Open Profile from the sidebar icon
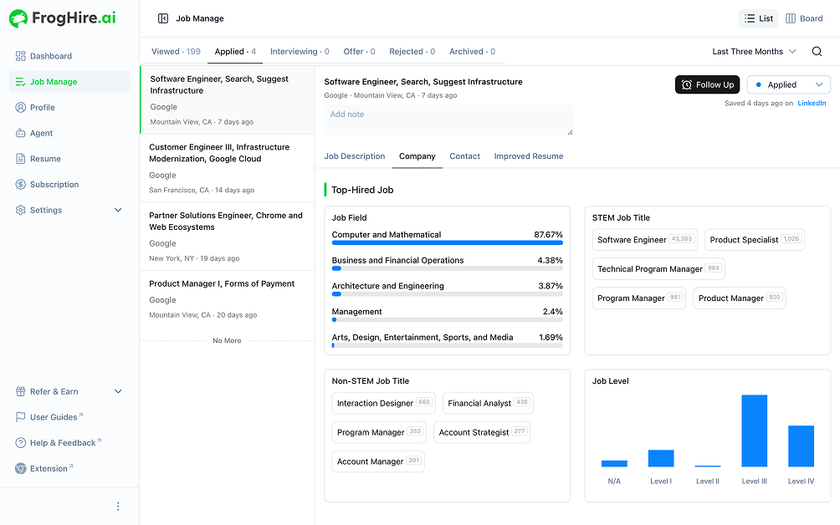This screenshot has height=525, width=840. coord(21,108)
